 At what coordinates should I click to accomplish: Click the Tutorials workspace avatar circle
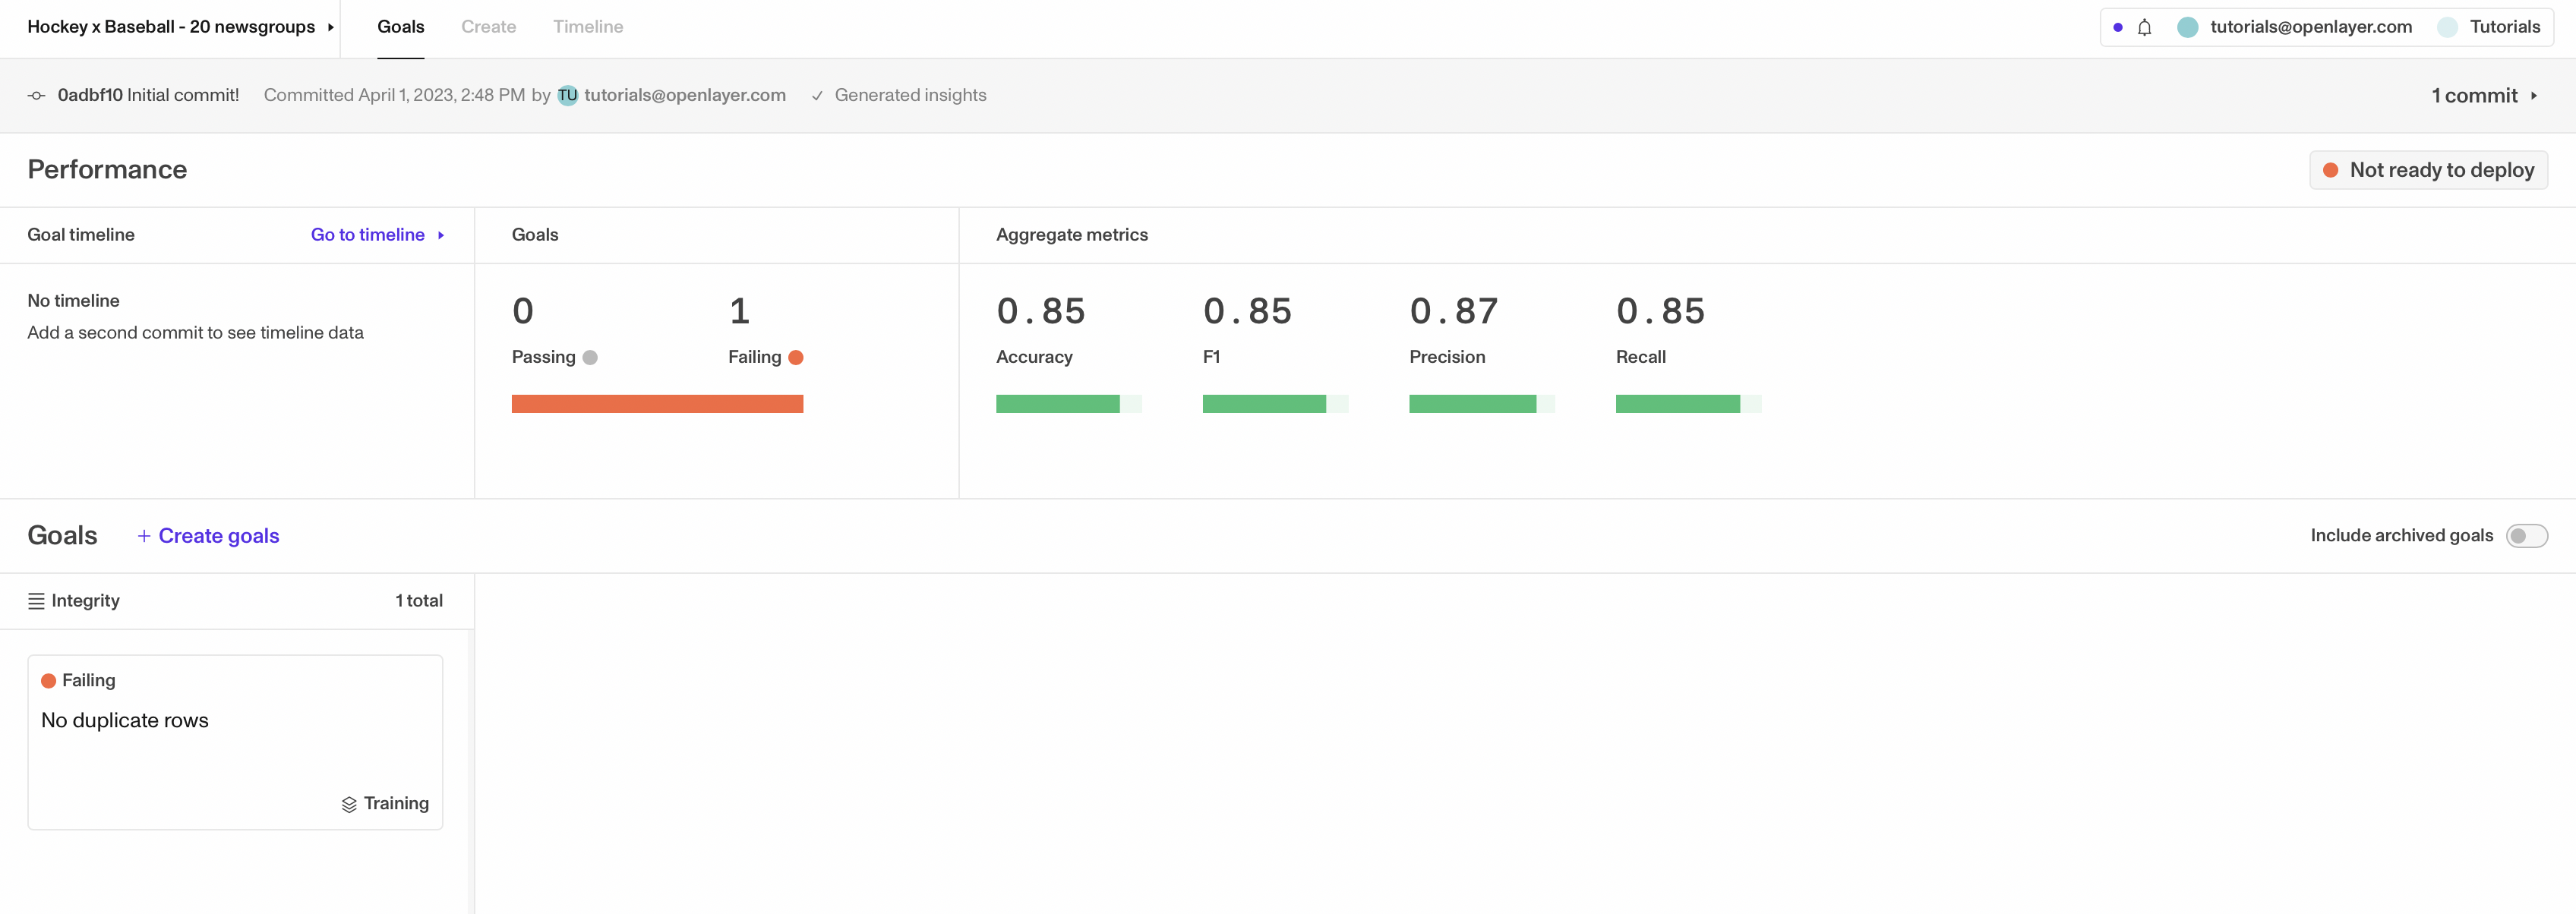(2447, 27)
